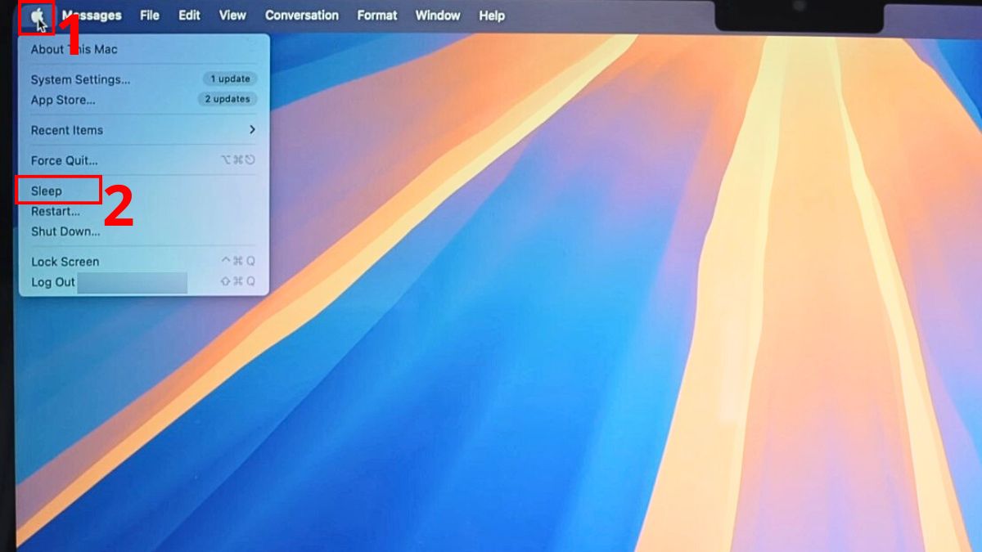Viewport: 982px width, 552px height.
Task: Open the Edit menu
Action: 188,15
